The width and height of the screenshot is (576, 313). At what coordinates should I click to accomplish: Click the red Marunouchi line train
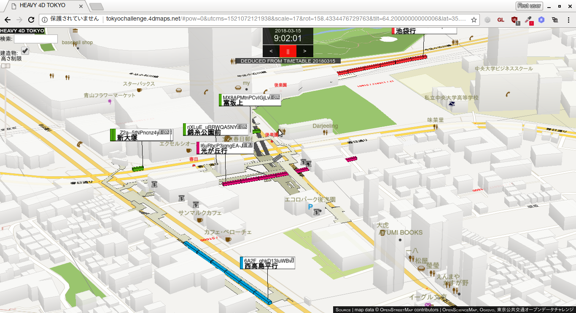[382, 65]
